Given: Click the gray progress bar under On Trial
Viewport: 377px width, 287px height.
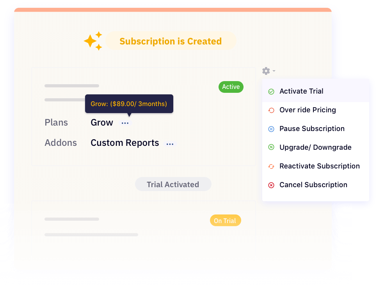Looking at the screenshot, I should 91,234.
